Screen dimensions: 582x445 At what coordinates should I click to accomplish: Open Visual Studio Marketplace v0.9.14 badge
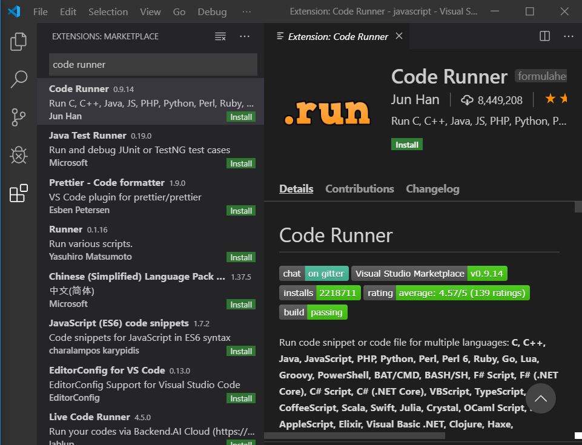(x=429, y=274)
